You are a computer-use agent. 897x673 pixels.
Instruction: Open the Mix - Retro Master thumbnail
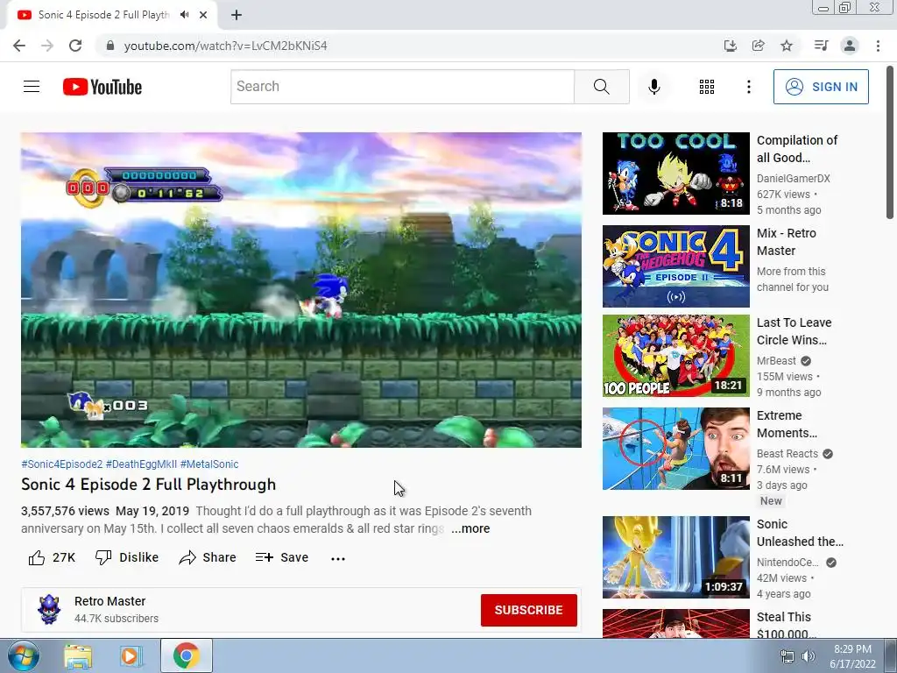click(675, 266)
